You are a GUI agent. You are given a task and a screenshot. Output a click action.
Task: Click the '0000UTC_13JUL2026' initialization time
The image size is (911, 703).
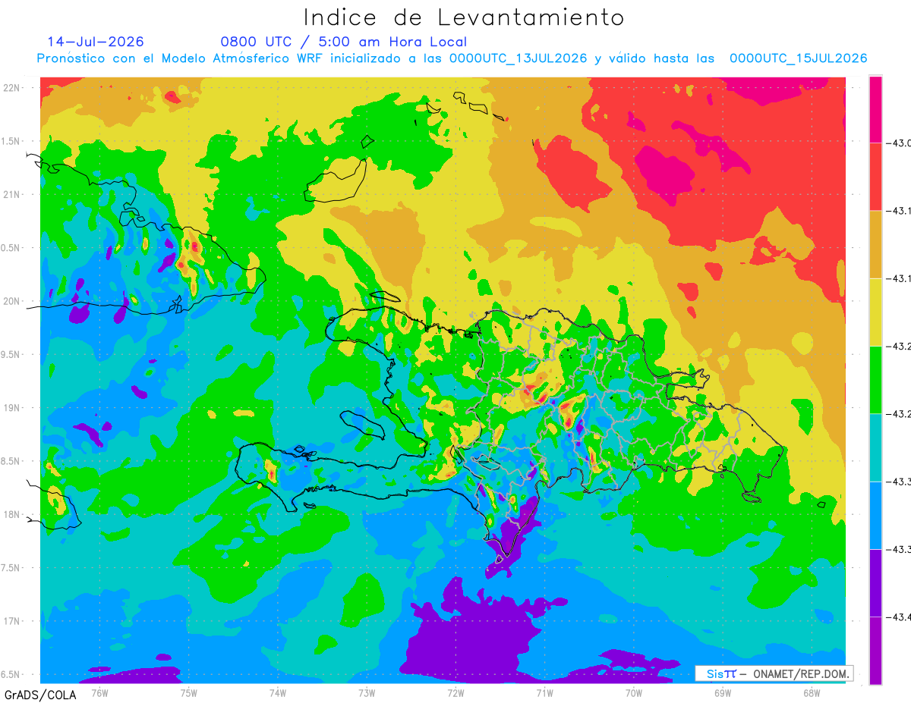click(518, 58)
